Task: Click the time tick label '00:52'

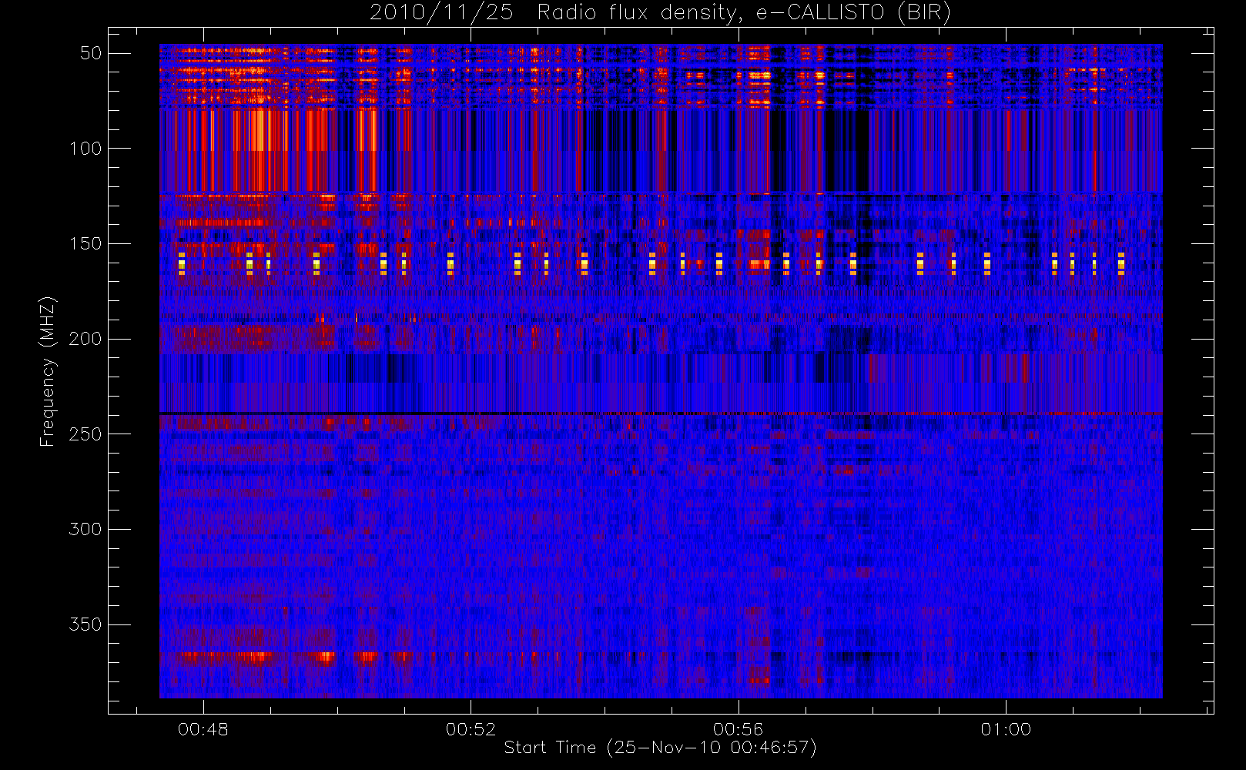Action: tap(471, 730)
